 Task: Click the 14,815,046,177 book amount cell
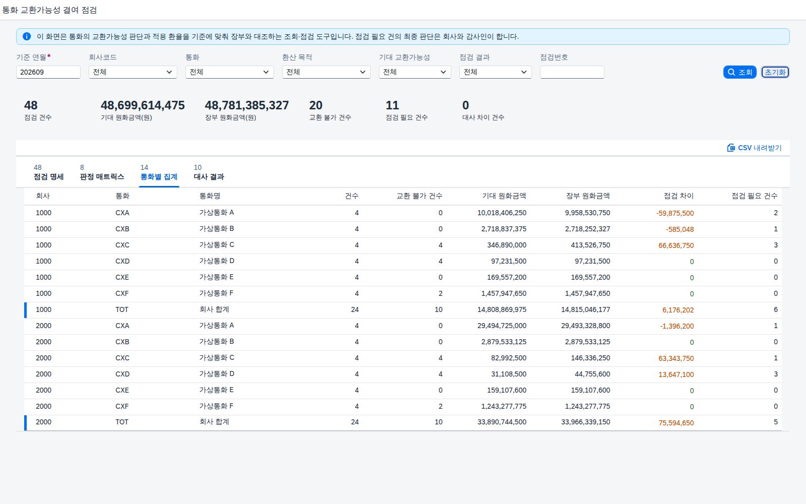tap(585, 309)
